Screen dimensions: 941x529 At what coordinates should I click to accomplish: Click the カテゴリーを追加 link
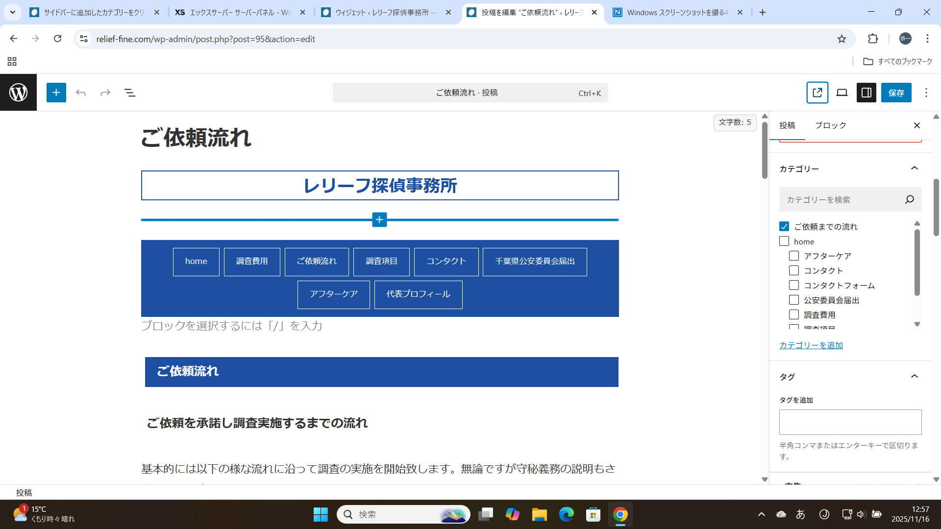pos(811,345)
